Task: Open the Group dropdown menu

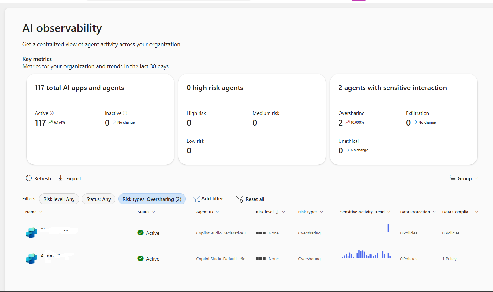Action: pyautogui.click(x=464, y=178)
